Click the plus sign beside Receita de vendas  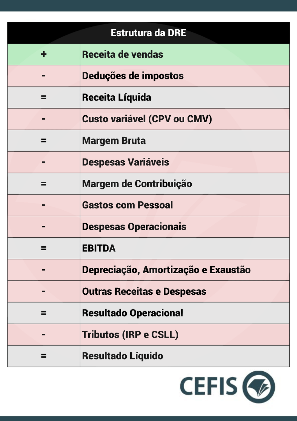[x=44, y=54]
